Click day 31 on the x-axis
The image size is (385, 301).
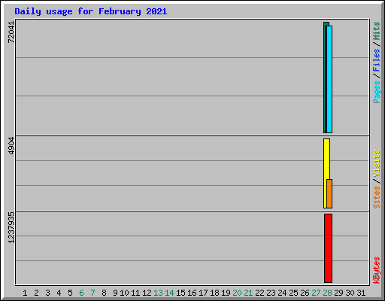[361, 293]
